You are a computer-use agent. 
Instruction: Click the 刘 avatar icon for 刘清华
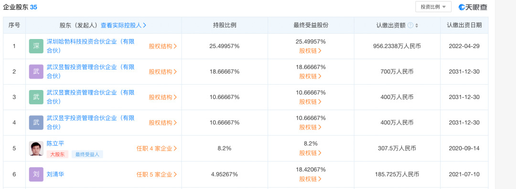coord(36,174)
